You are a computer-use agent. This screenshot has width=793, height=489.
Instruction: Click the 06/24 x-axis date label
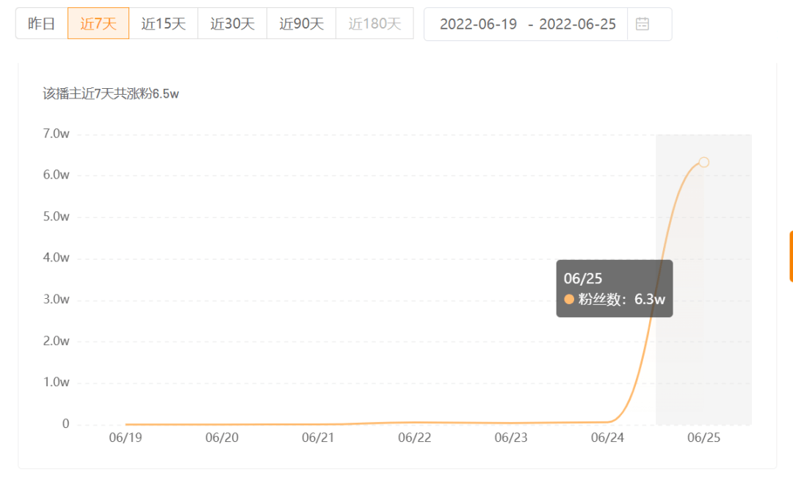click(607, 438)
